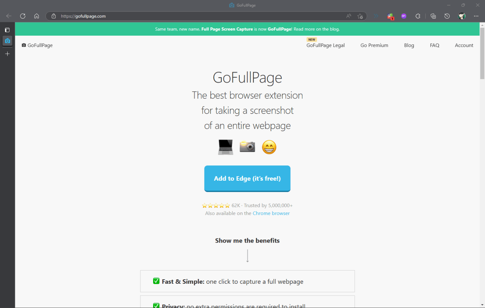Click the camera emoji
This screenshot has height=308, width=485.
tap(247, 146)
